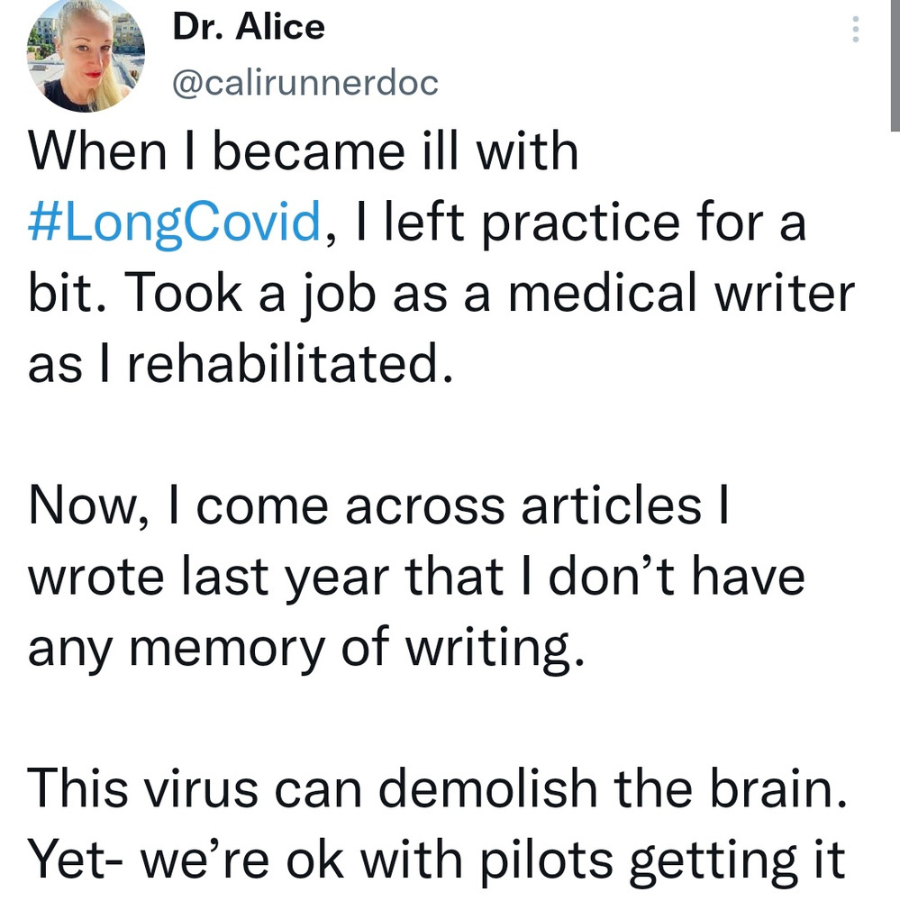900x901 pixels.
Task: Click the vertical scrollbar on the right edge
Action: (893, 63)
